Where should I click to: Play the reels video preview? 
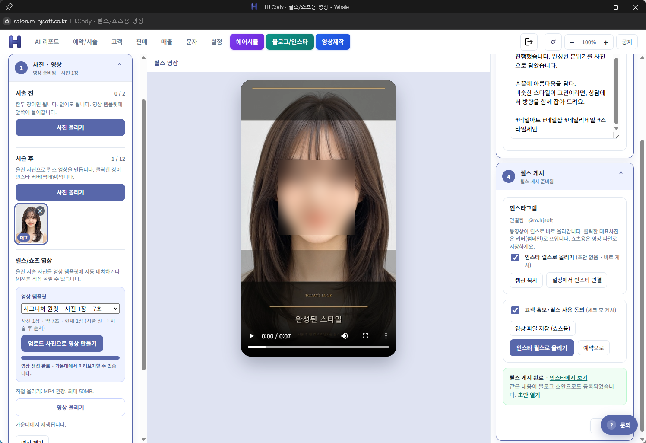251,336
